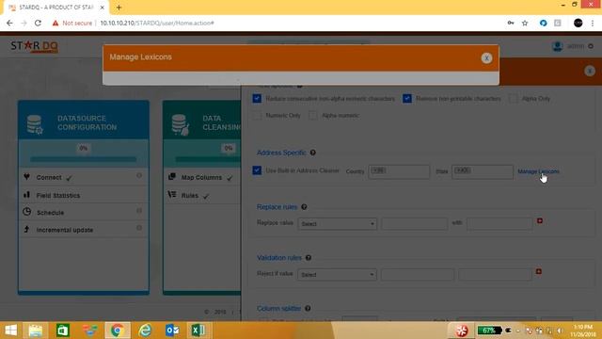Open the Replace value Select dropdown

pos(337,224)
